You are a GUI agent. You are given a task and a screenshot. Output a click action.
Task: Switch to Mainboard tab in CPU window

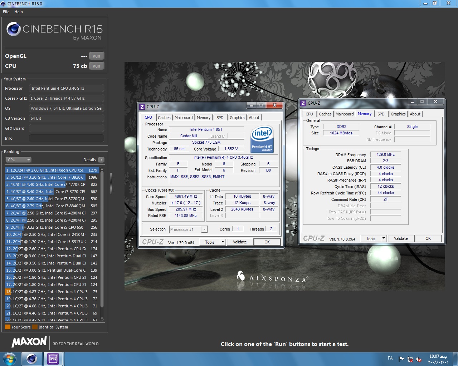click(x=184, y=118)
